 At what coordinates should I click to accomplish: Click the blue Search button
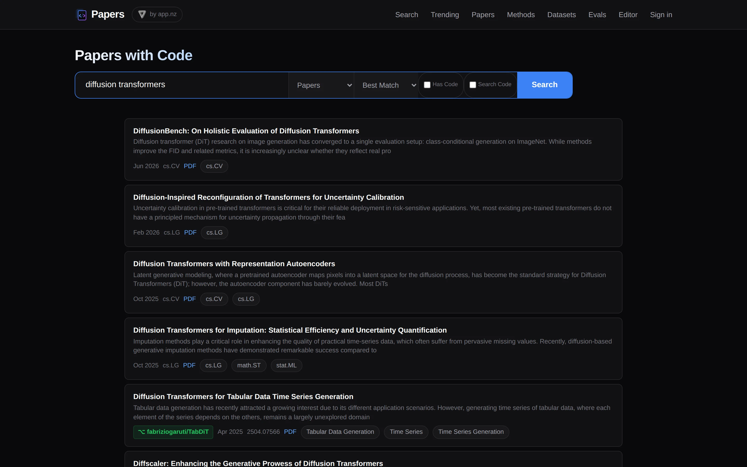544,85
